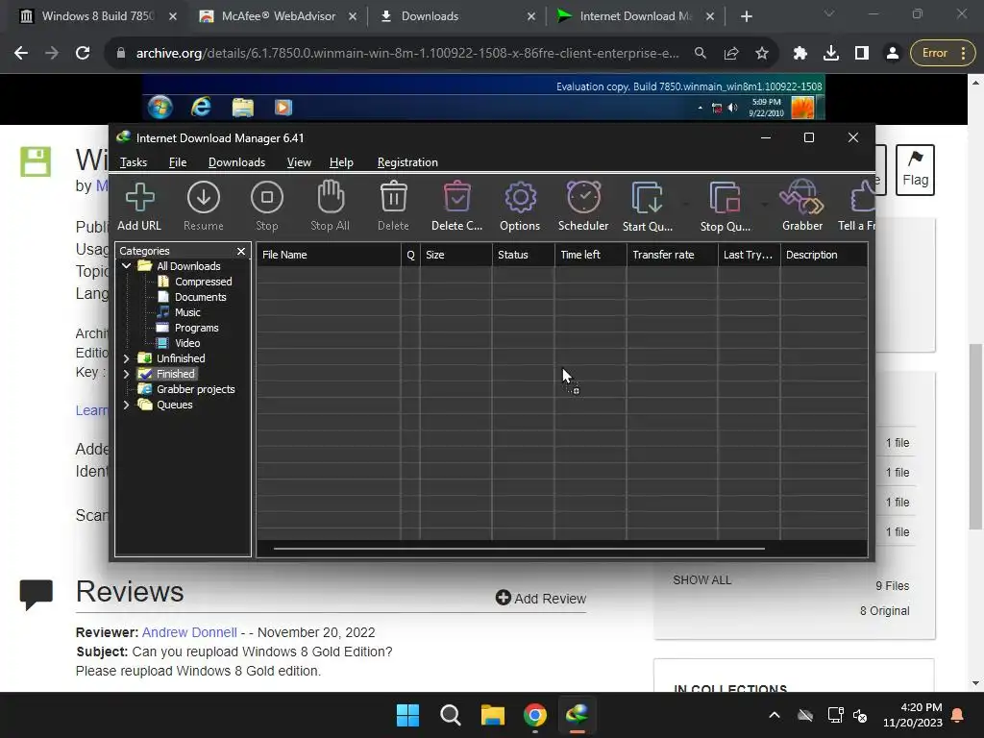Select the Music category
Image resolution: width=984 pixels, height=738 pixels.
[x=187, y=312]
